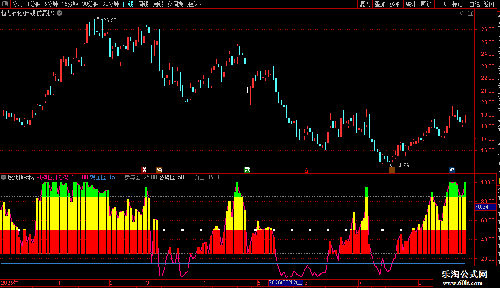Click the 顶区: 85.00 label
The width and height of the screenshot is (500, 288).
pos(207,177)
